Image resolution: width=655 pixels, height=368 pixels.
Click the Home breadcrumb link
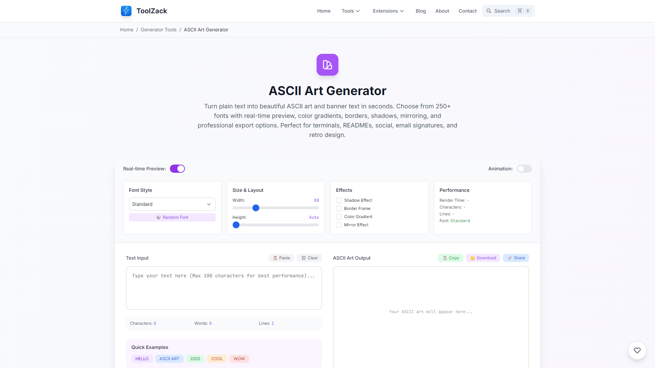[x=127, y=30]
